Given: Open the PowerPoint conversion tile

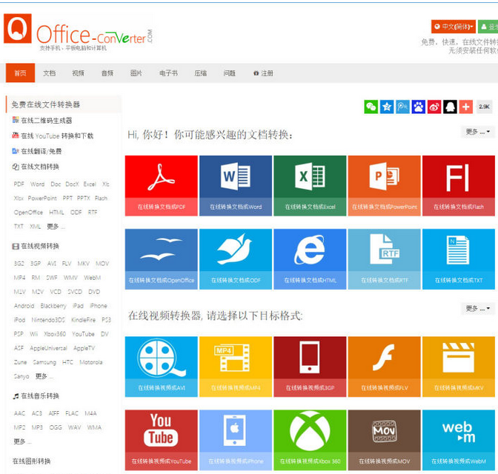Looking at the screenshot, I should [x=384, y=186].
